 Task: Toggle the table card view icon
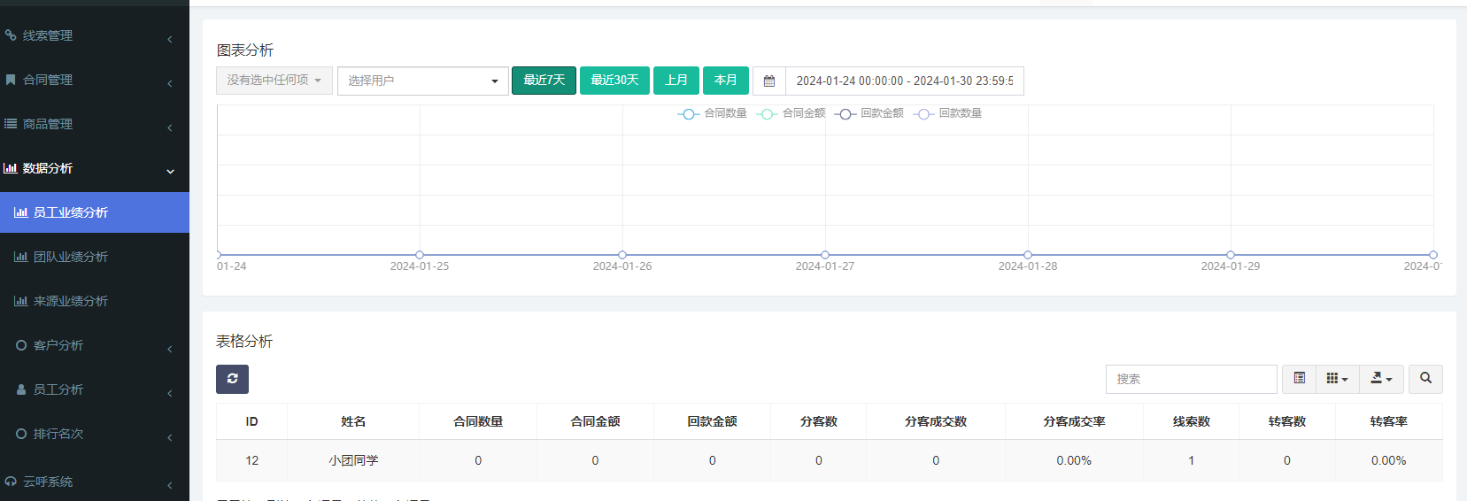click(1299, 379)
